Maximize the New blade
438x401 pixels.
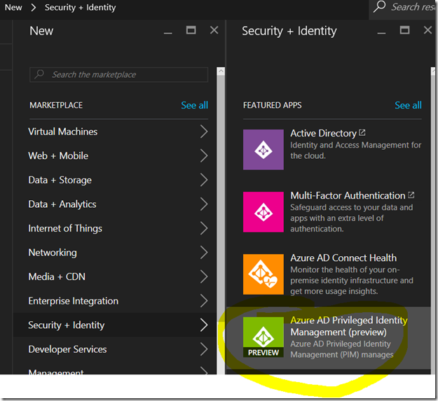click(191, 30)
